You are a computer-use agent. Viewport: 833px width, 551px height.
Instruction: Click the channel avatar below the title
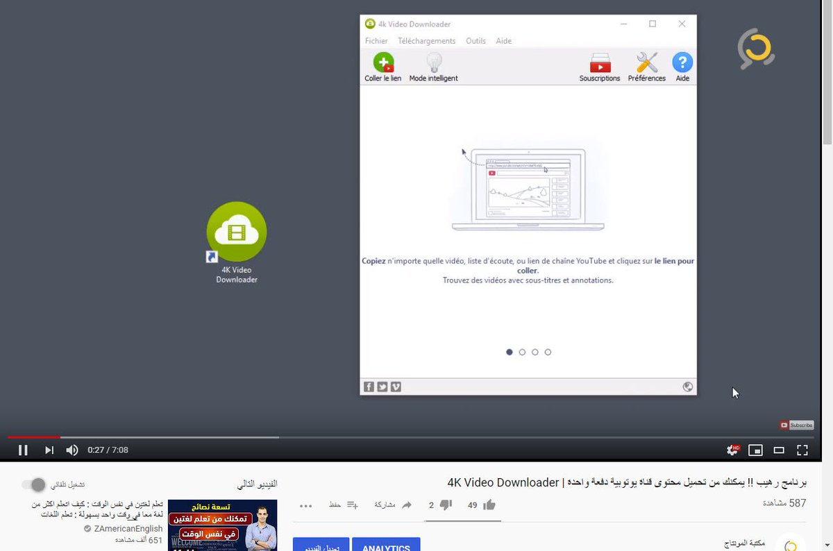(x=790, y=543)
